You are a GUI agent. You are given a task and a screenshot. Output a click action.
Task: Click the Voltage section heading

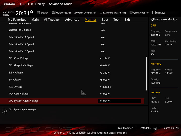(155, 92)
